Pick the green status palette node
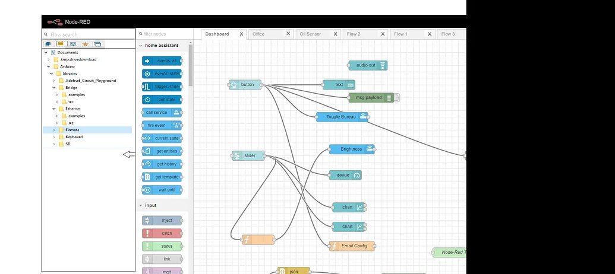The width and height of the screenshot is (615, 274). pos(162,247)
